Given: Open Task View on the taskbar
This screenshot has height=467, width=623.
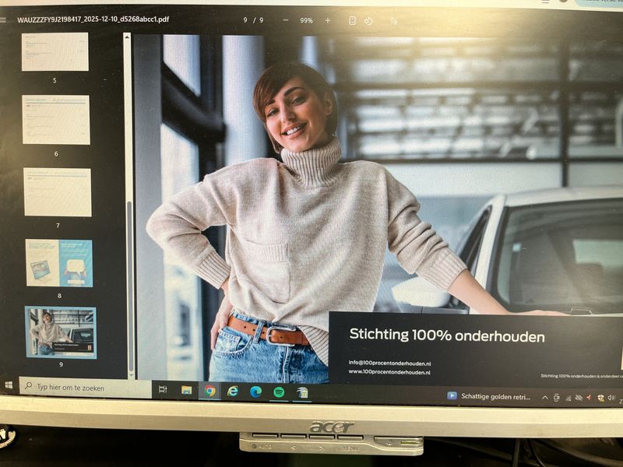Looking at the screenshot, I should [163, 389].
